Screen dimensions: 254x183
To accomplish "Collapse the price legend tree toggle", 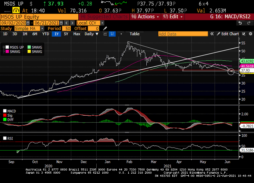I will point(4,47).
